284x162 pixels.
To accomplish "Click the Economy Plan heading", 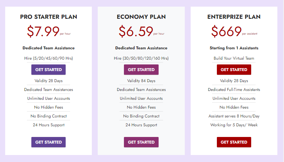I will [141, 17].
